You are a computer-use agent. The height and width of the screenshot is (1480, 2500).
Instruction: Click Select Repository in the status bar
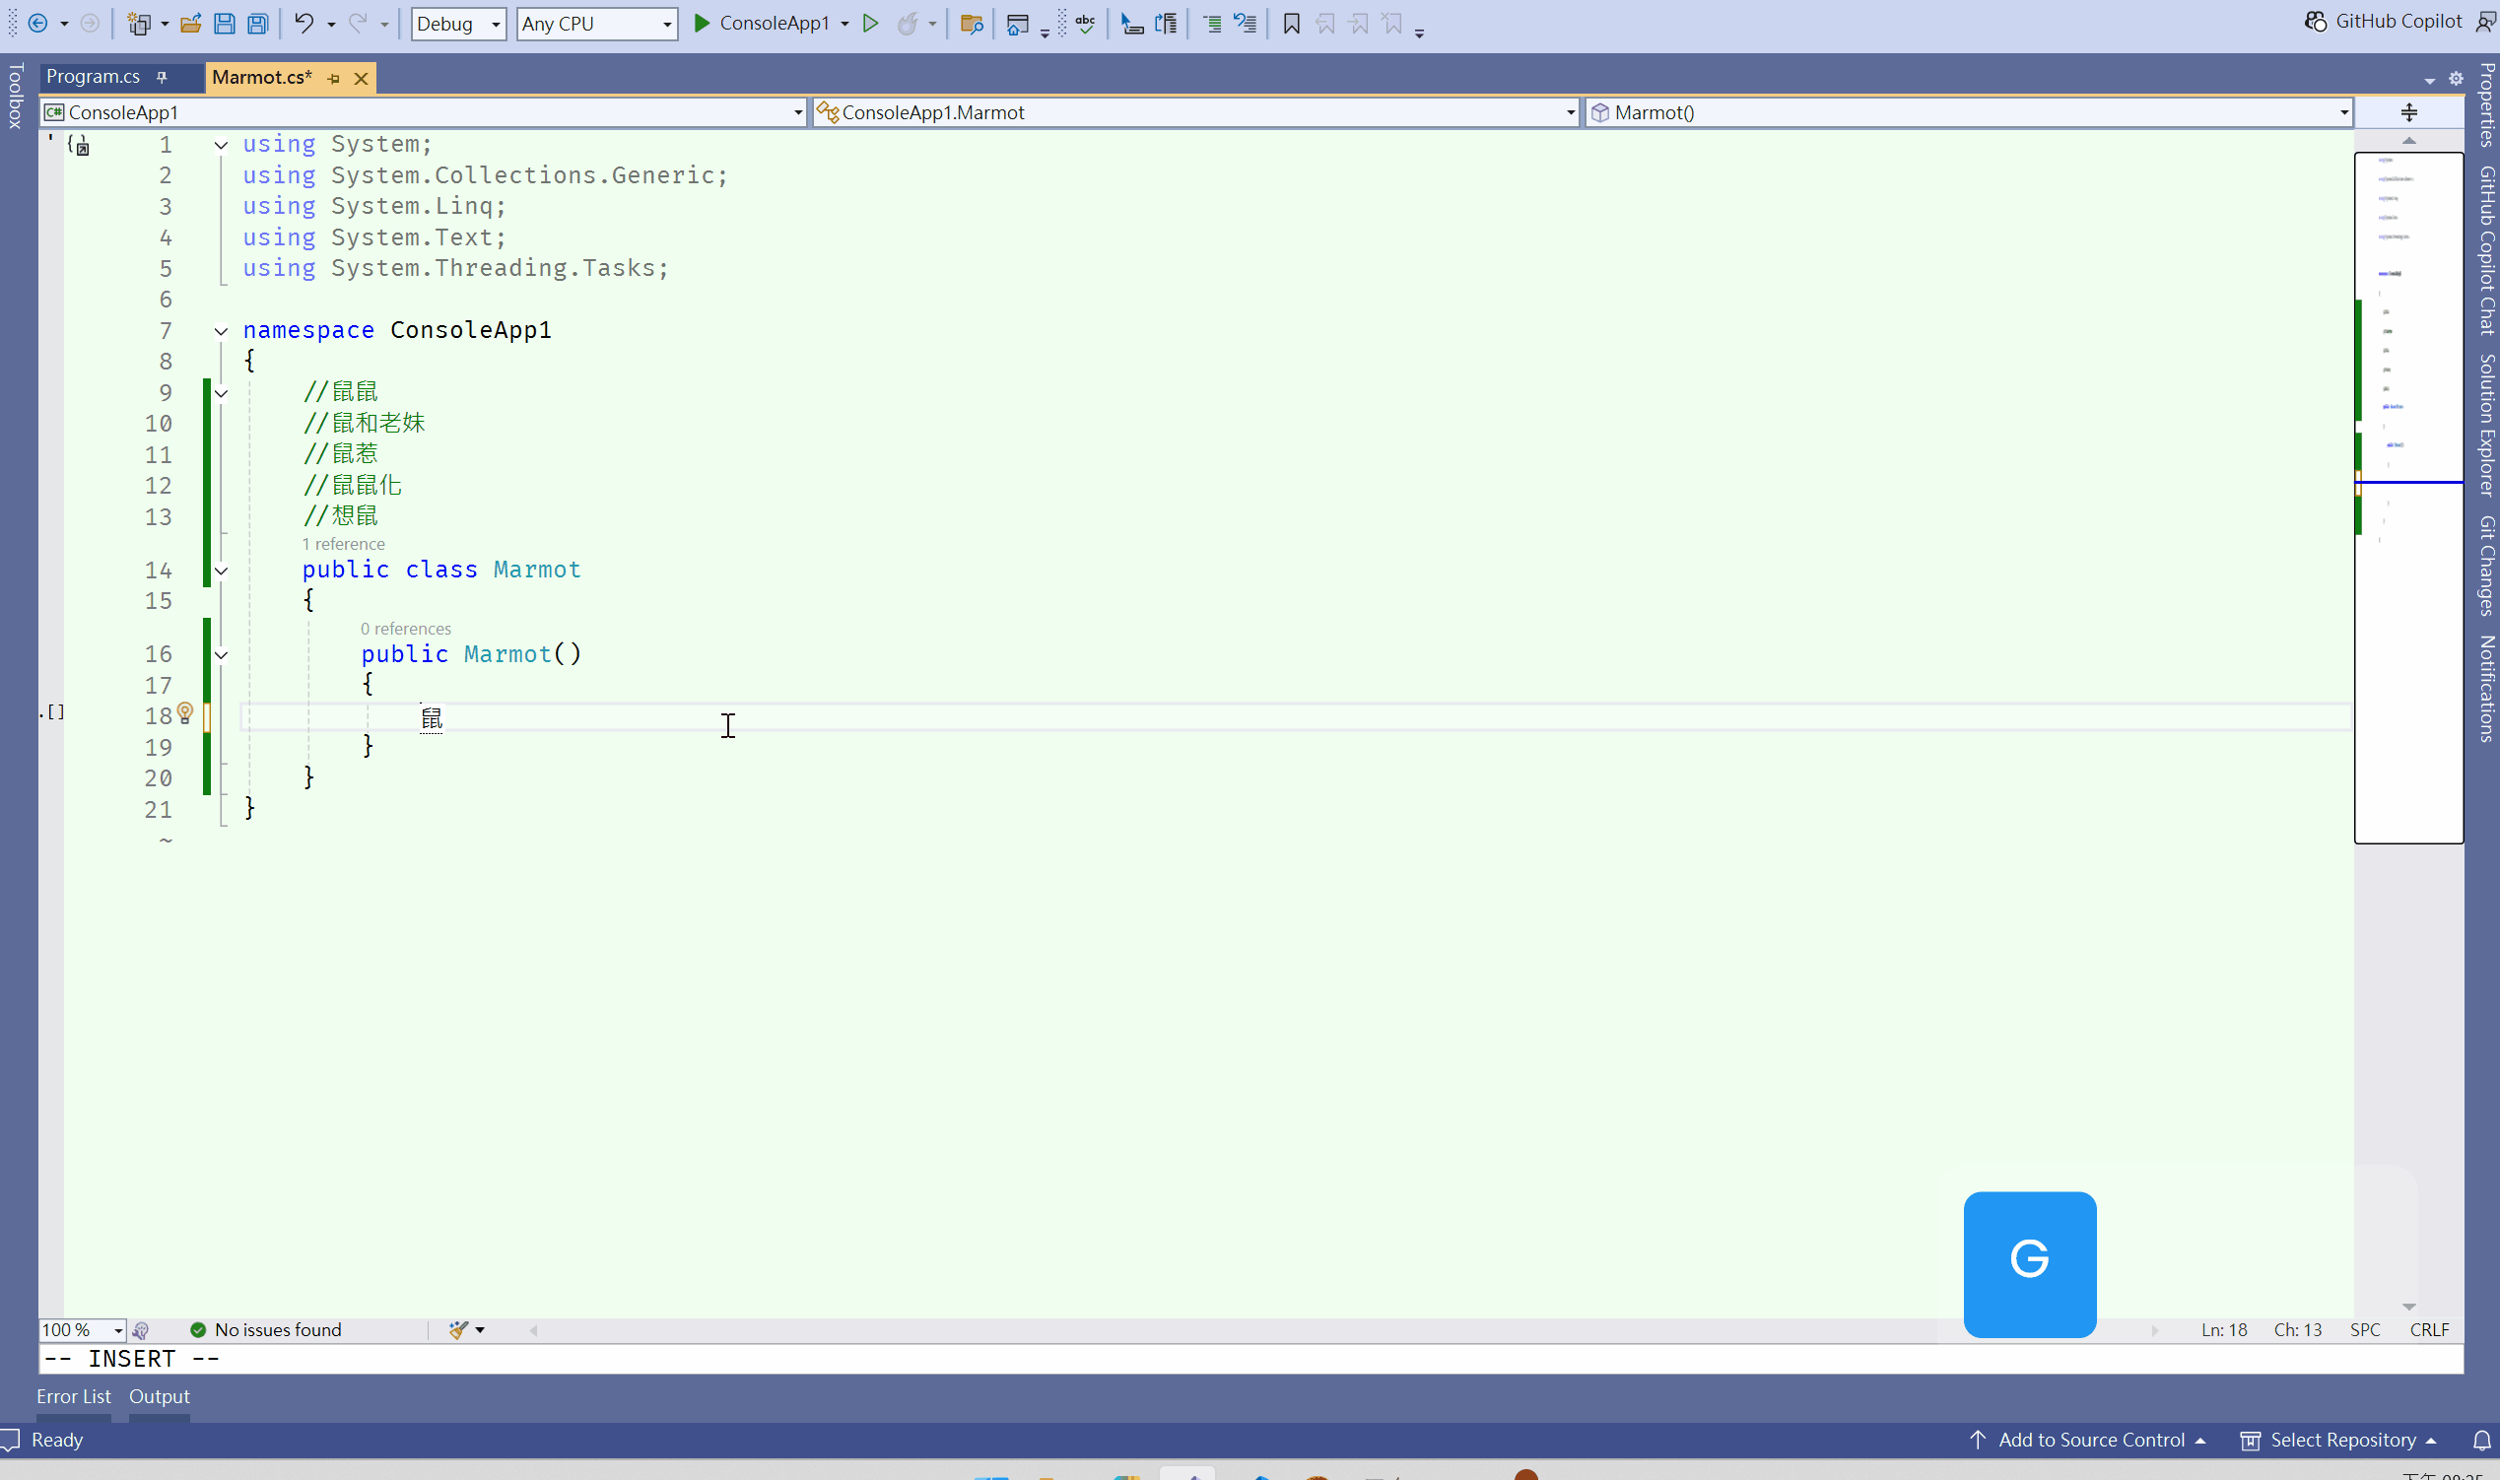point(2342,1441)
